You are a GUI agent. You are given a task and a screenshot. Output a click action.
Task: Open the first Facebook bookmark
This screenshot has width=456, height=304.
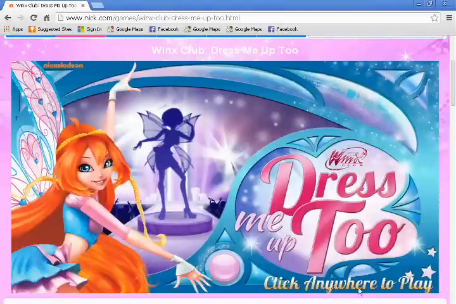164,29
